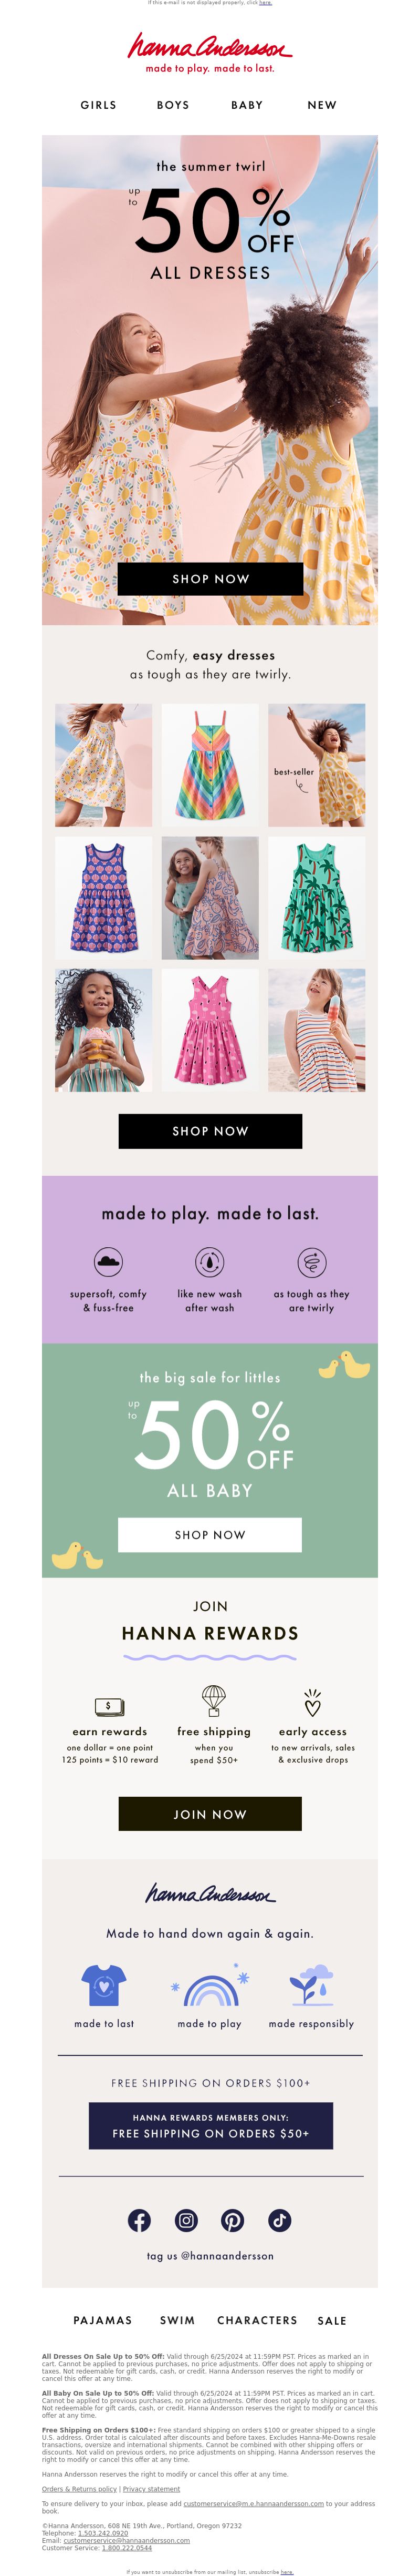This screenshot has width=420, height=2576.
Task: Open the Facebook social icon
Action: tap(140, 2220)
